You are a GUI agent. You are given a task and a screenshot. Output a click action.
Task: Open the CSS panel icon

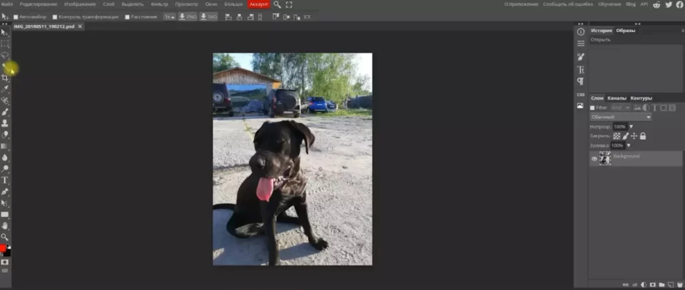[x=581, y=94]
